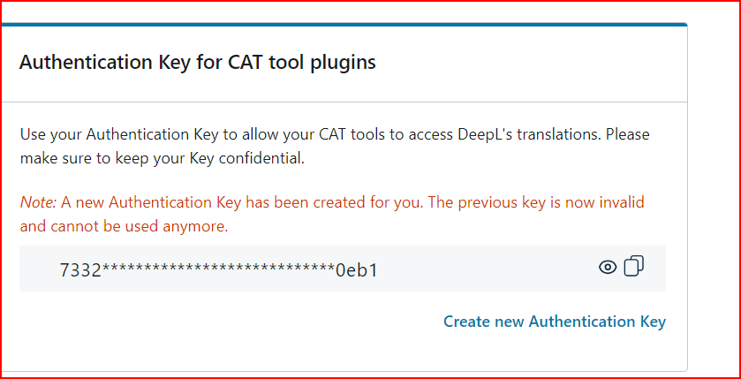Click the Create new Authentication Key link
The image size is (741, 379).
tap(554, 322)
